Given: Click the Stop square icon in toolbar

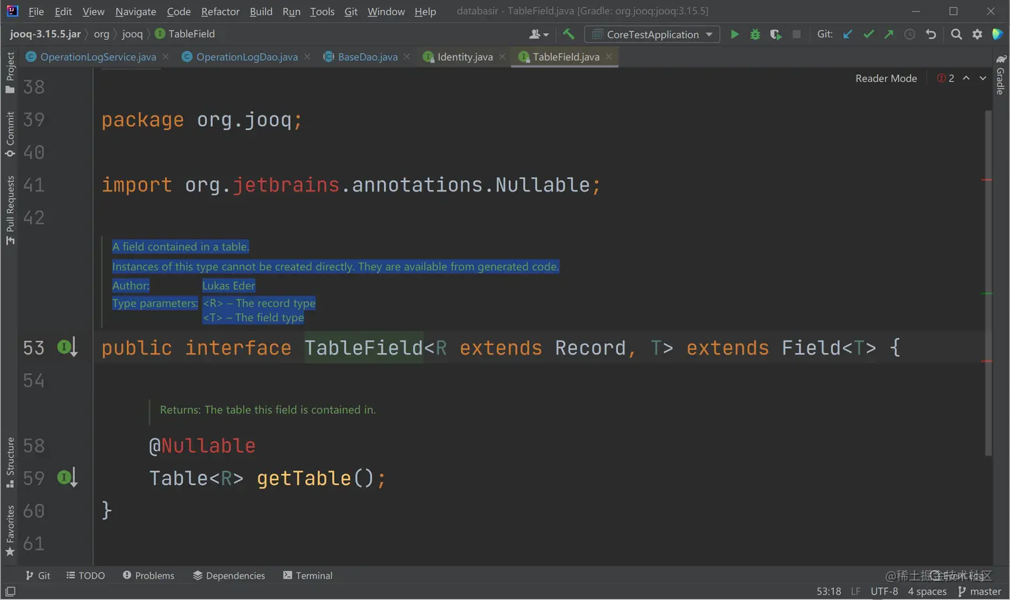Looking at the screenshot, I should point(796,34).
